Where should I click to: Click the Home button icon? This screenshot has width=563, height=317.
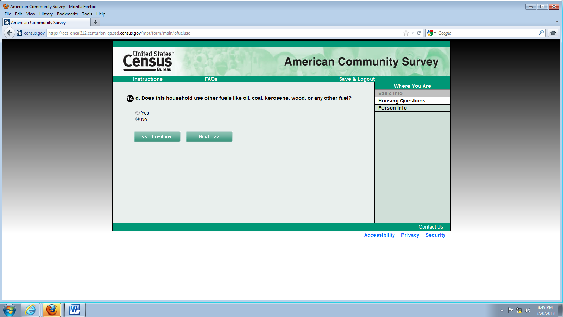tap(553, 33)
